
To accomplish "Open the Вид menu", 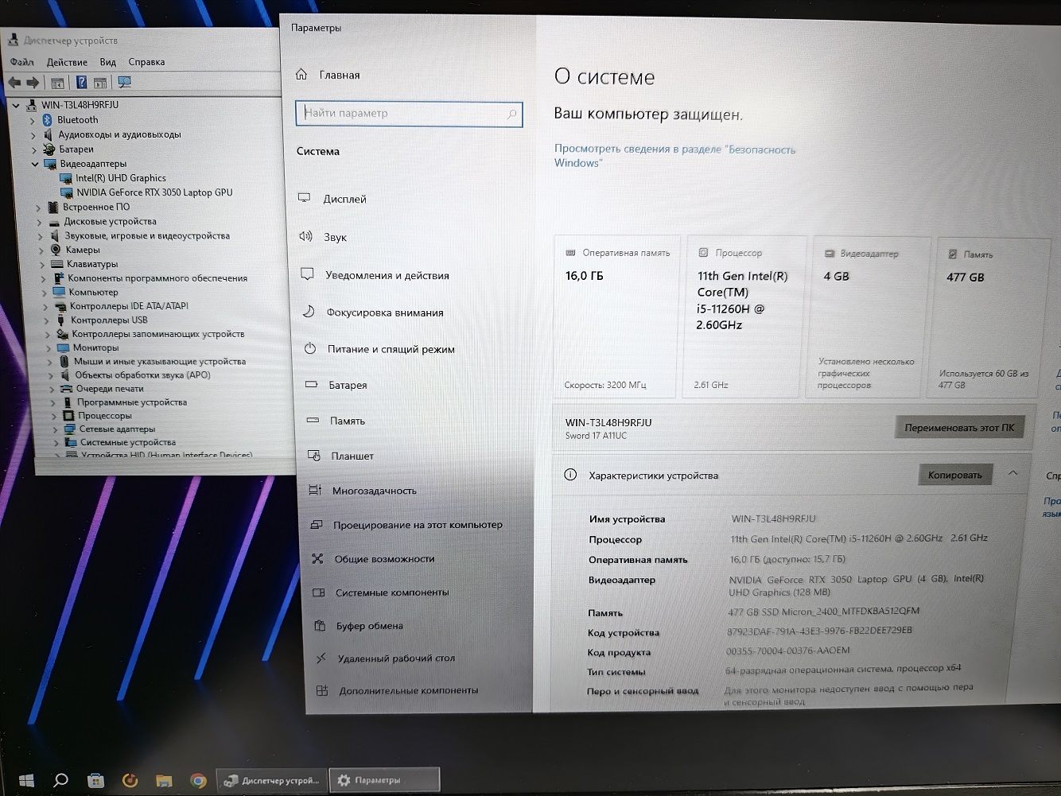I will point(107,62).
